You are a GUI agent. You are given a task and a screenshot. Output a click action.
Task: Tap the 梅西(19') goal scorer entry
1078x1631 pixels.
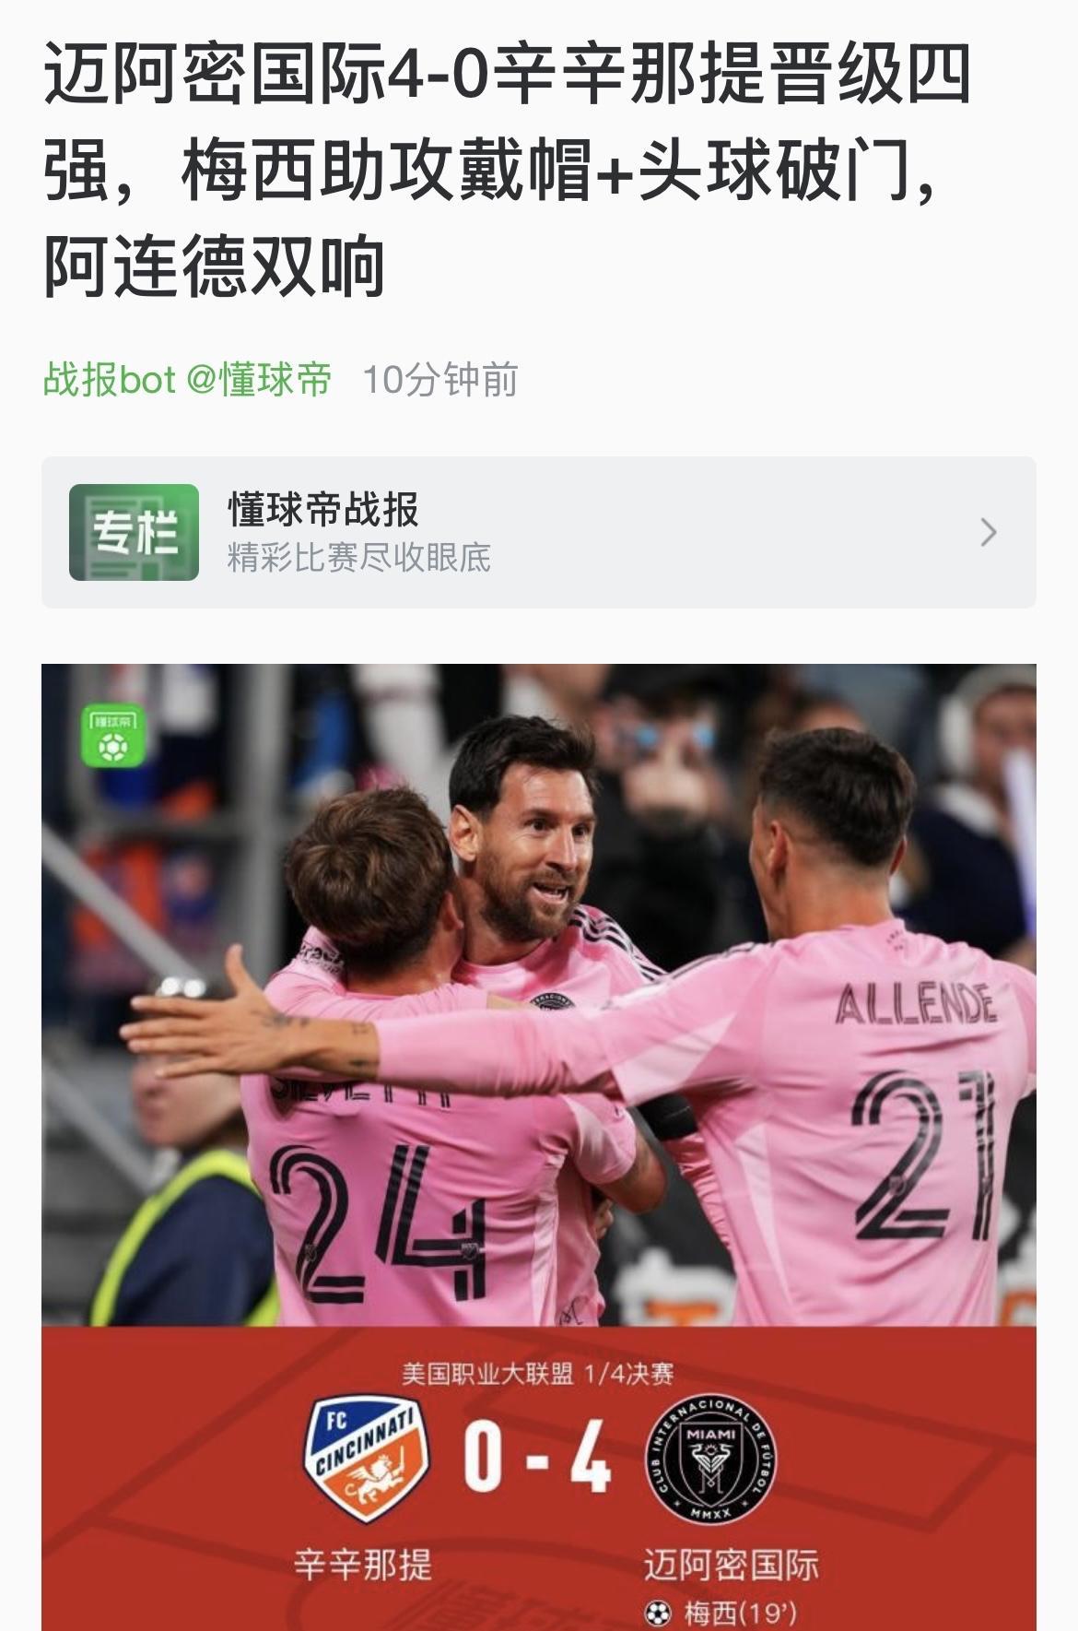(741, 1613)
